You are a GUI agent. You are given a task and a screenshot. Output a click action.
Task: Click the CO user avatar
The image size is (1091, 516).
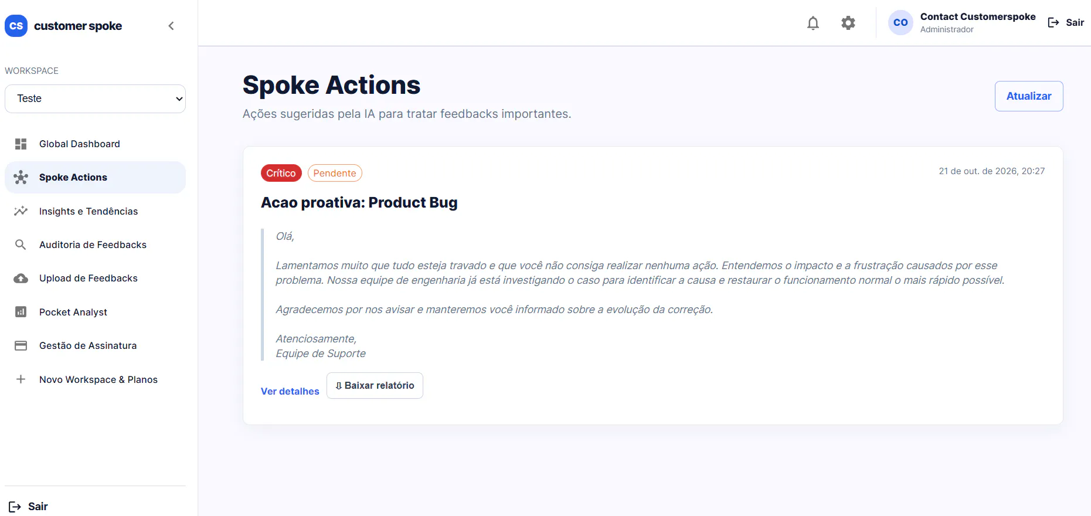[900, 23]
